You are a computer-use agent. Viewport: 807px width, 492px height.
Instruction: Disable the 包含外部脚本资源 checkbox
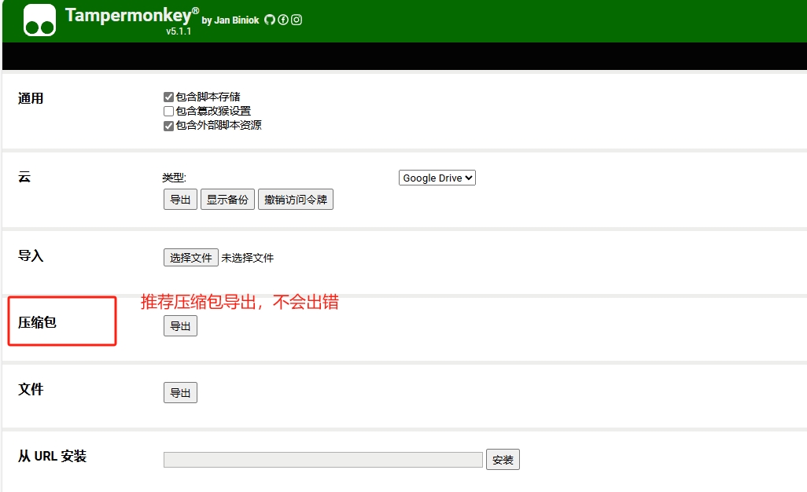pos(168,125)
